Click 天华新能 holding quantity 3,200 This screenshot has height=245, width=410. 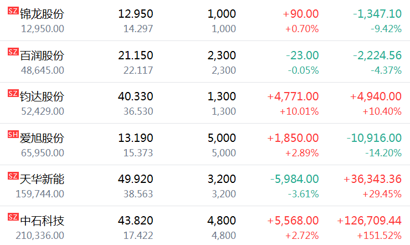point(222,180)
